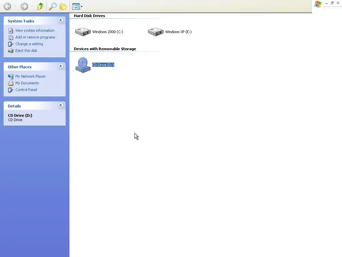Click the Hard Disk Drives group header
The height and width of the screenshot is (257, 342).
[89, 16]
